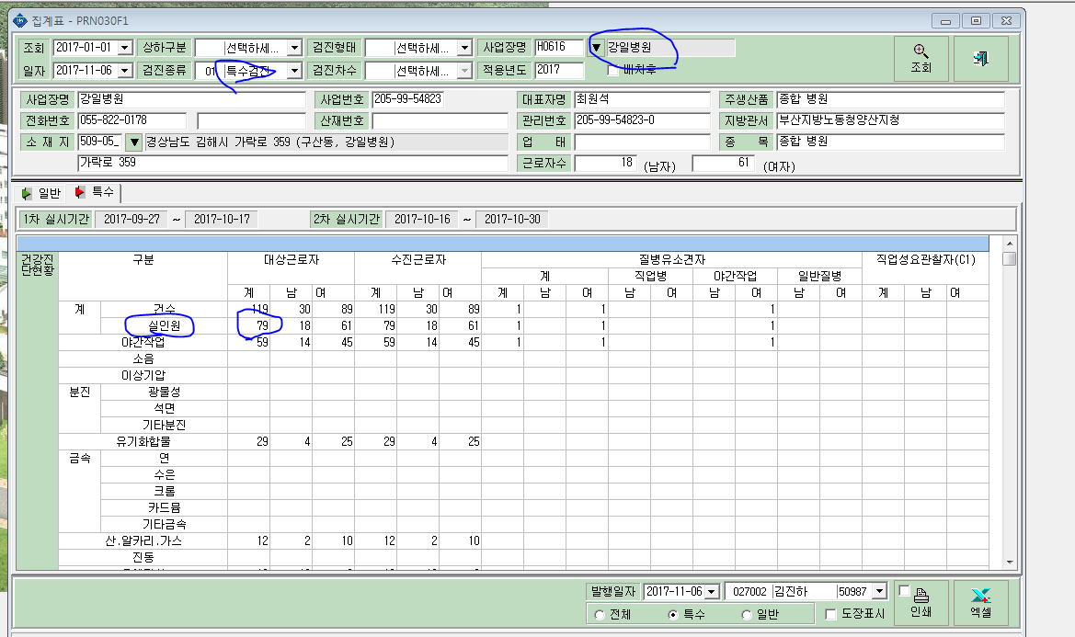Image resolution: width=1075 pixels, height=637 pixels.
Task: Switch to the 특수 tab
Action: [96, 192]
